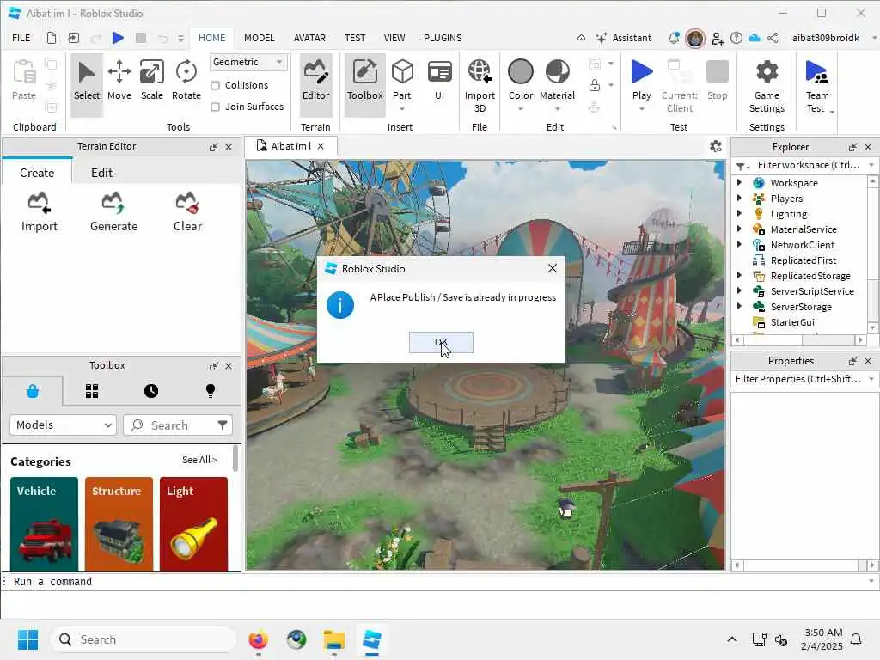Viewport: 880px width, 660px height.
Task: Click See All categories link
Action: pyautogui.click(x=199, y=460)
